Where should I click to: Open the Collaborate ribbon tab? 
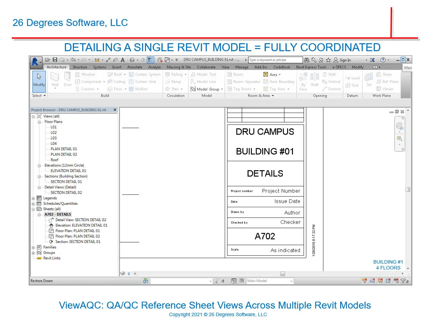(206, 67)
